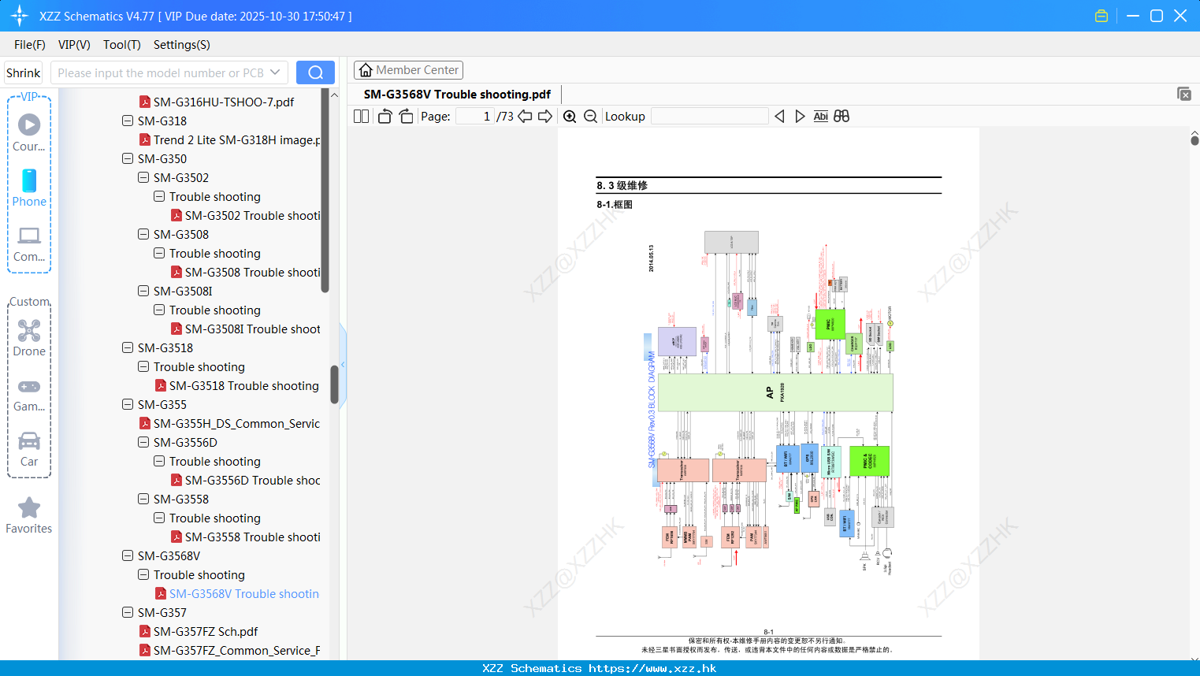The image size is (1200, 676).
Task: Rotate page counter-clockwise icon
Action: pos(385,116)
